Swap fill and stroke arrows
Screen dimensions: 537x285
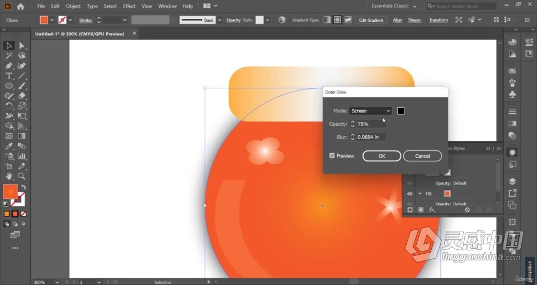pyautogui.click(x=23, y=187)
